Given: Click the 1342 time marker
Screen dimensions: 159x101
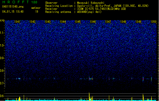Looking at the screenshot, I should (x=32, y=21).
